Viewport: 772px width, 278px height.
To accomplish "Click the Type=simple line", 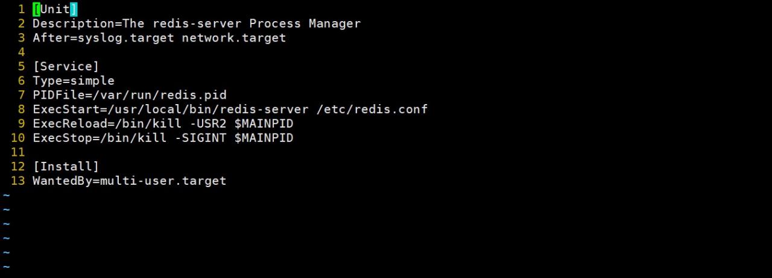I will pos(73,81).
